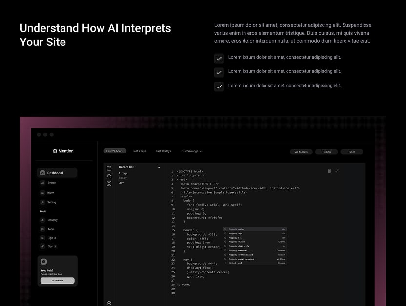Click the 'Need help?' text
Screen dimensions: 406x306
(47, 270)
